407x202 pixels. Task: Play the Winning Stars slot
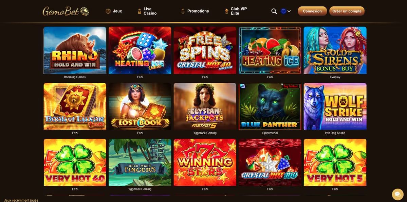205,163
